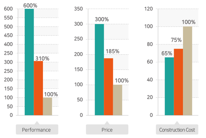Click the 310% data label
The image size is (206, 138).
(42, 59)
